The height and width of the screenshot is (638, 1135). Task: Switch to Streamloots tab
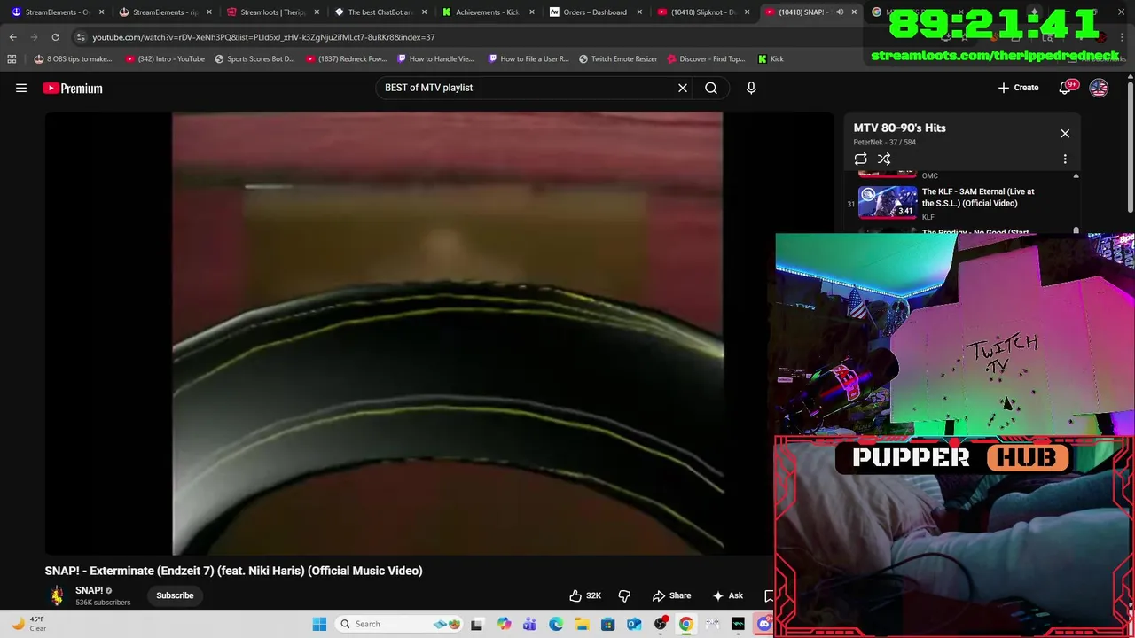272,12
